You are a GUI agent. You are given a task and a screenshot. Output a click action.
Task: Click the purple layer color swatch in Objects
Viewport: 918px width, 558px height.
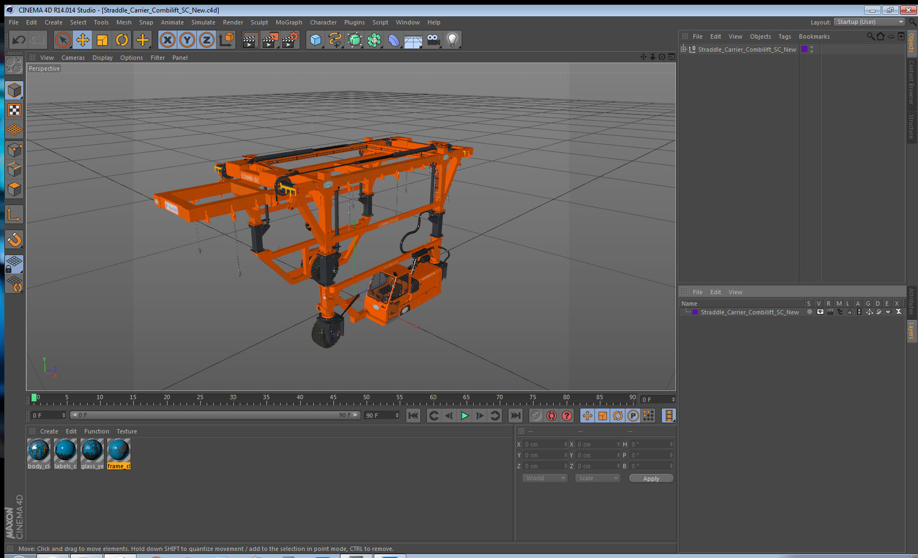pyautogui.click(x=804, y=49)
